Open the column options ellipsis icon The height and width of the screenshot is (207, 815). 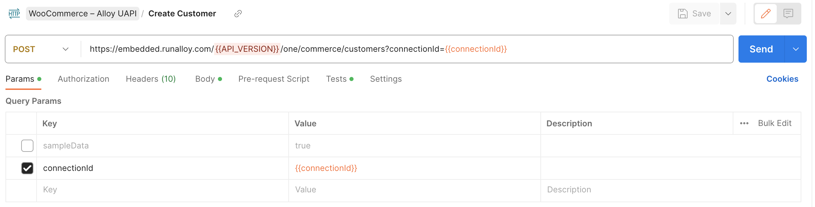pyautogui.click(x=744, y=123)
